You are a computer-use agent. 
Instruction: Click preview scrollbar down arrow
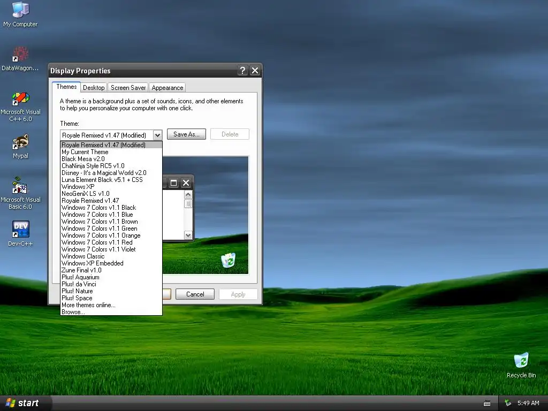click(x=188, y=235)
